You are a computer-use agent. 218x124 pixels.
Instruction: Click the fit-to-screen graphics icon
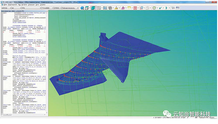(99, 8)
